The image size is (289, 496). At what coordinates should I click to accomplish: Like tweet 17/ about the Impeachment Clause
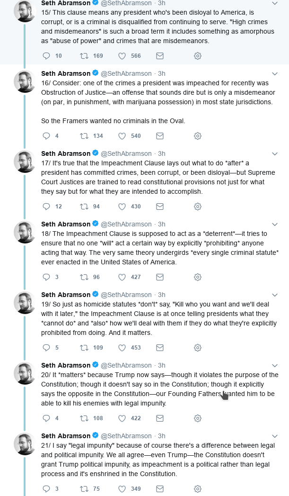122,207
